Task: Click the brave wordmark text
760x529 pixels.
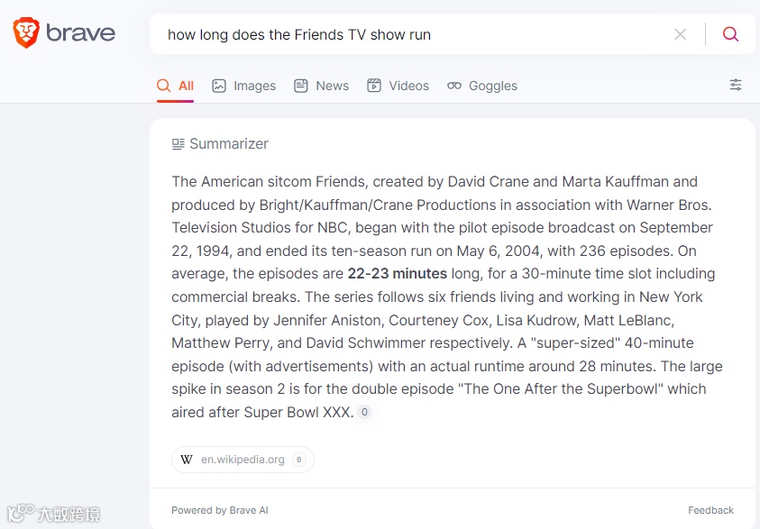Action: point(80,34)
